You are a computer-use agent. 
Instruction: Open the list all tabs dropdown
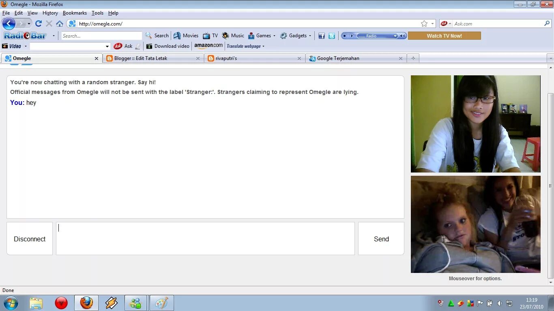[550, 58]
